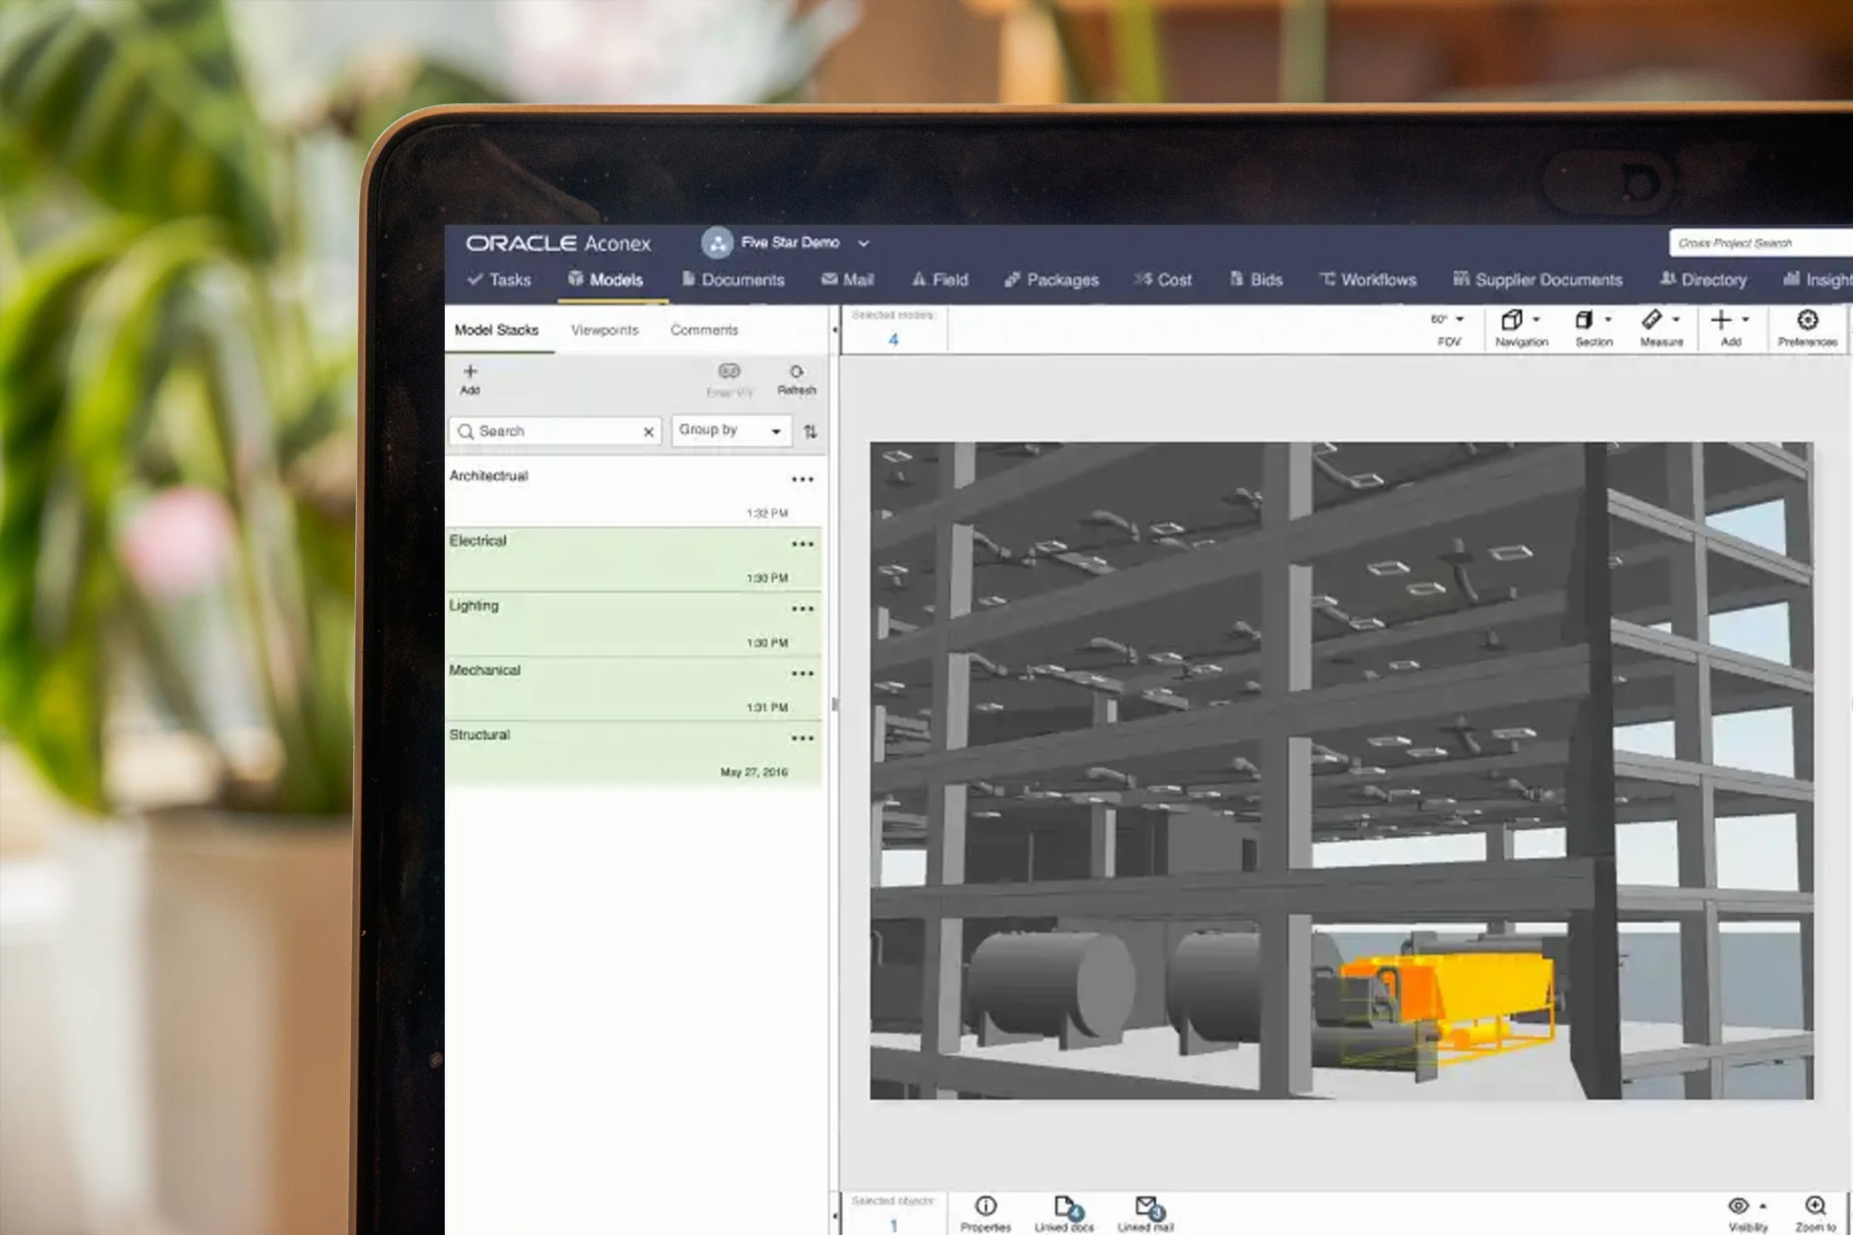Select the Mechanical model stack
The height and width of the screenshot is (1235, 1853).
633,689
